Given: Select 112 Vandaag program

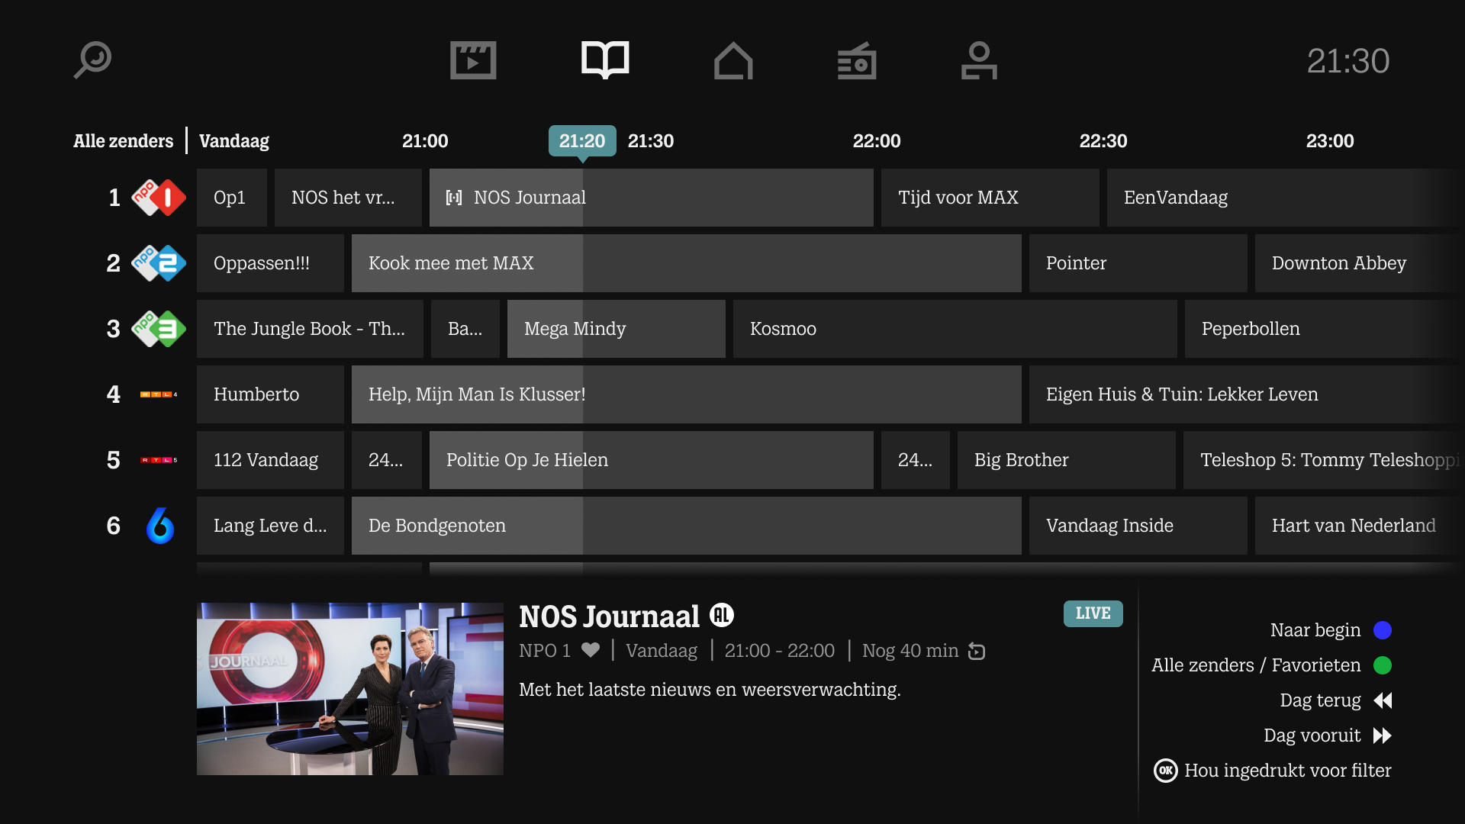Looking at the screenshot, I should point(270,460).
